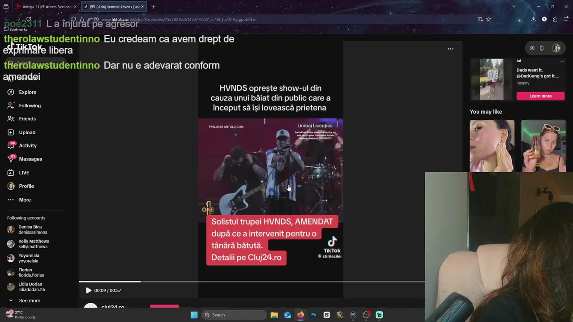573x322 pixels.
Task: Open the browser application menu
Action: (566, 19)
